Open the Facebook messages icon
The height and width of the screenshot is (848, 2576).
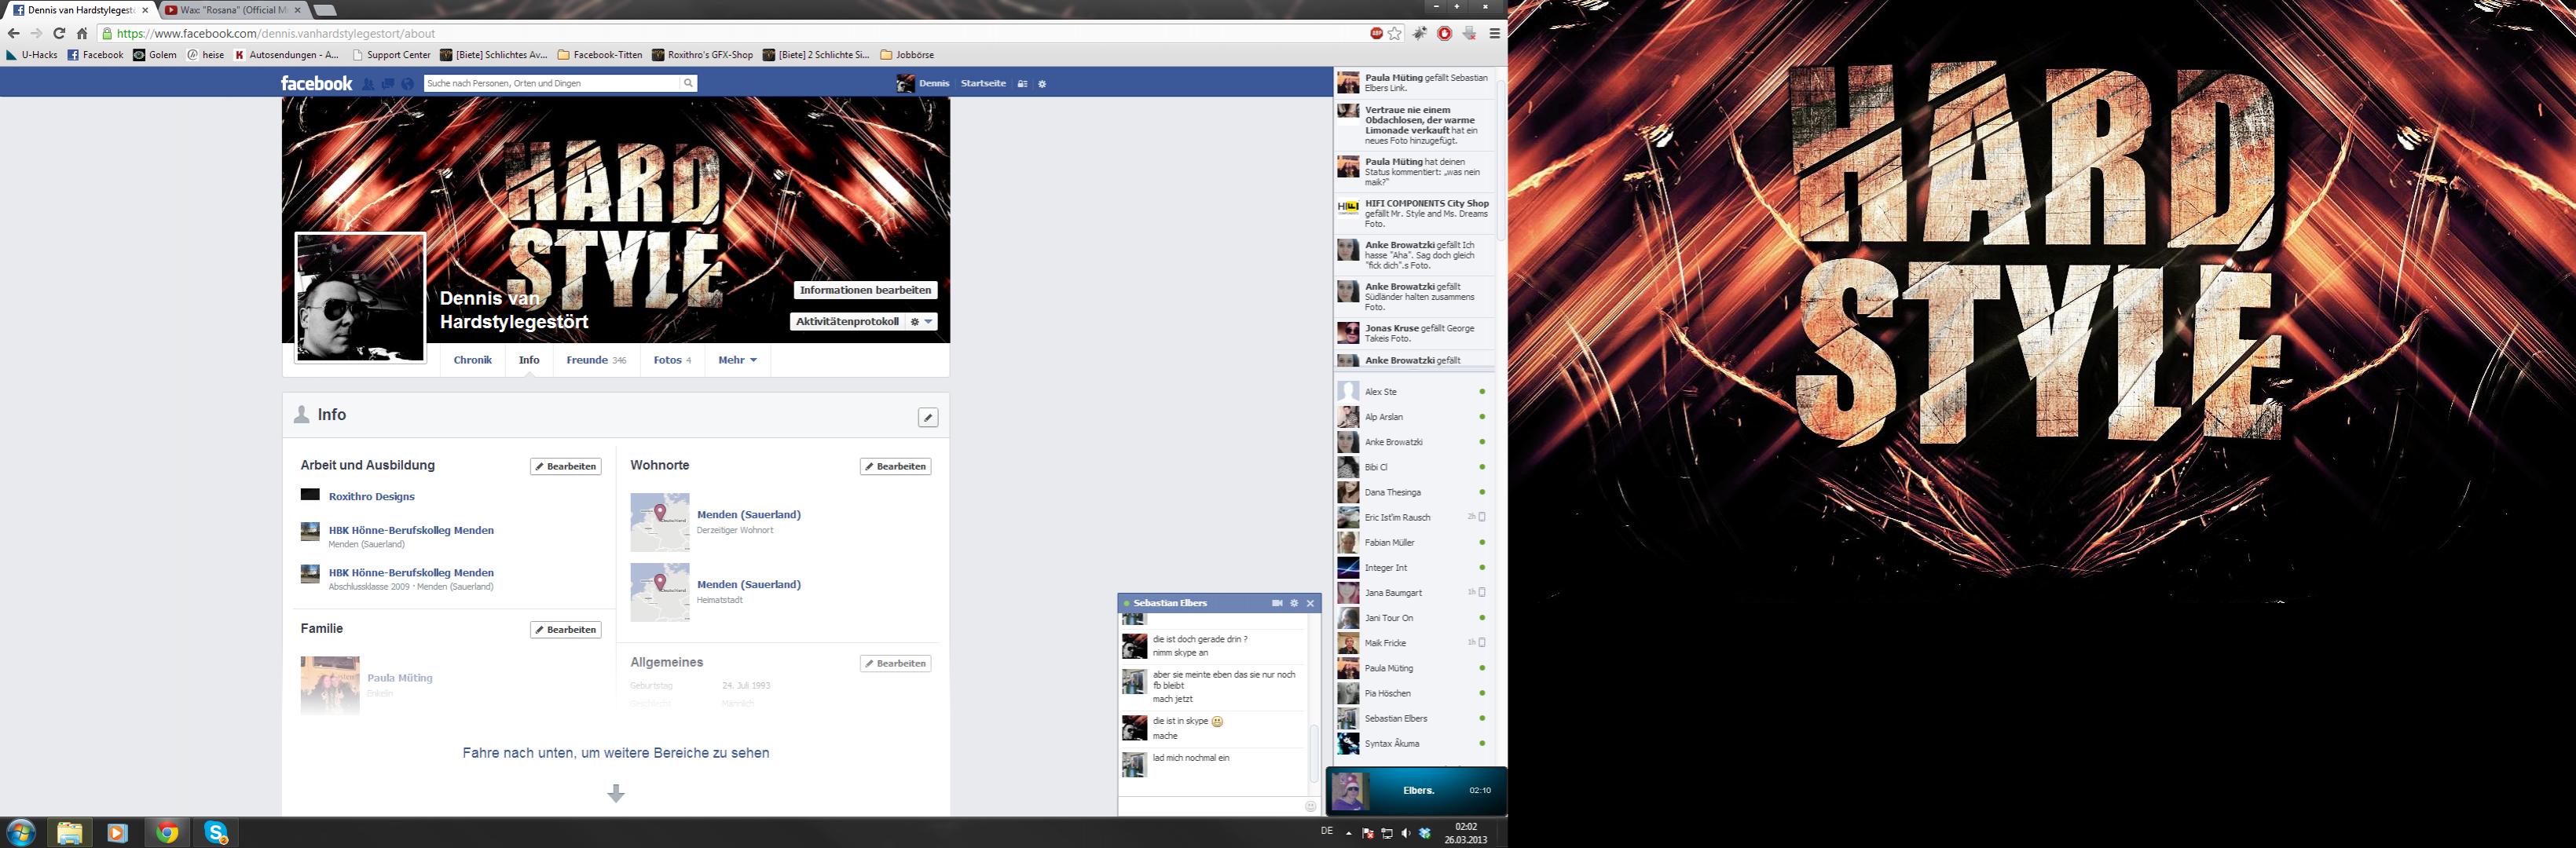pyautogui.click(x=388, y=84)
